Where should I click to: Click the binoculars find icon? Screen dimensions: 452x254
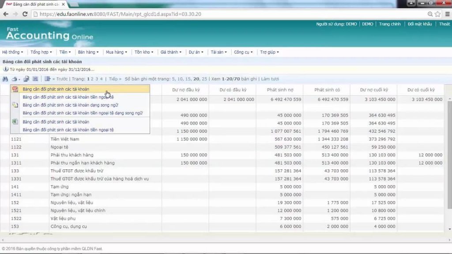(x=5, y=79)
